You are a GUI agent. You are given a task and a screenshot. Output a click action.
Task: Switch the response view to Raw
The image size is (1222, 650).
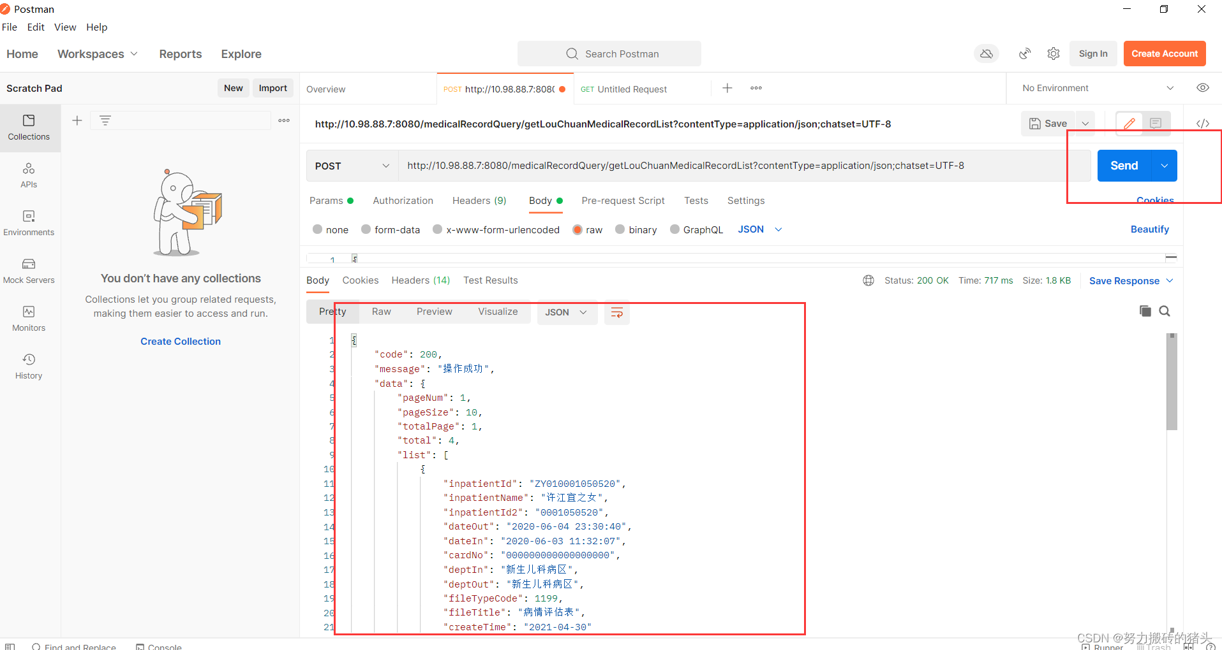tap(382, 312)
